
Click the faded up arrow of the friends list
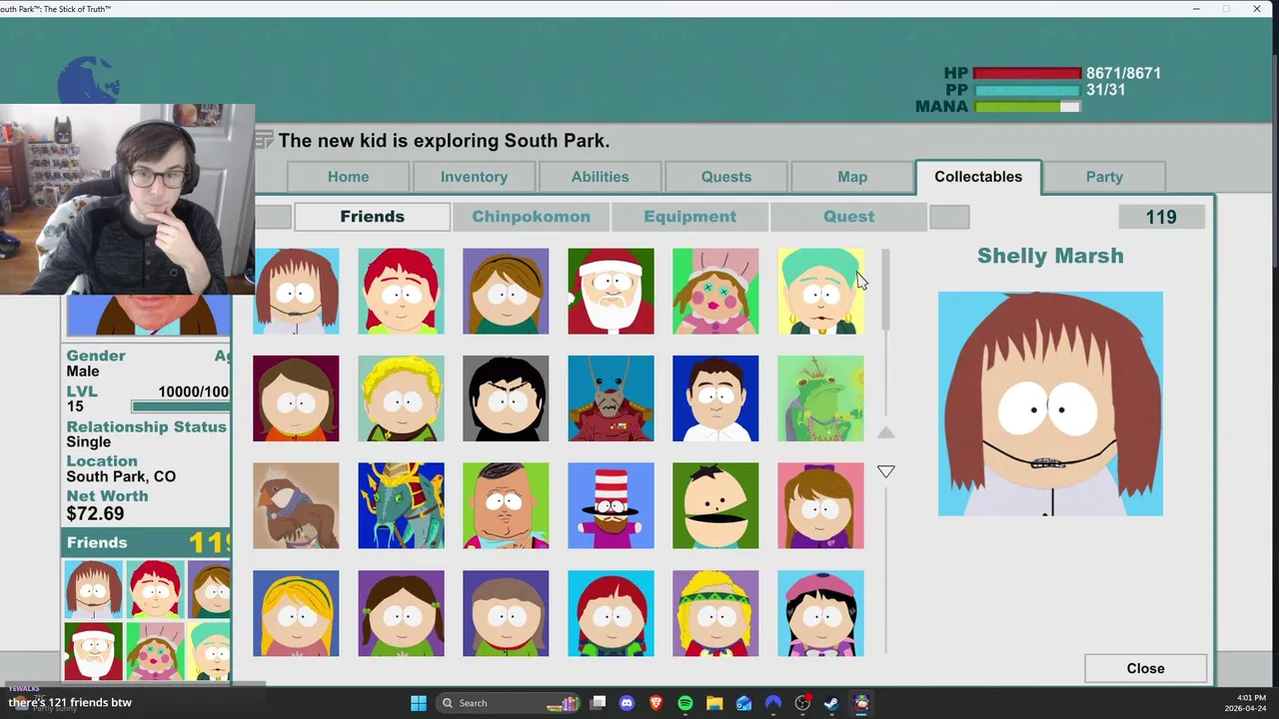886,432
